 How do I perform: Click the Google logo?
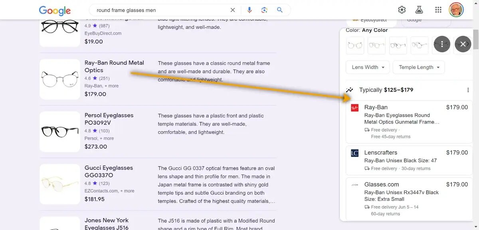[55, 10]
